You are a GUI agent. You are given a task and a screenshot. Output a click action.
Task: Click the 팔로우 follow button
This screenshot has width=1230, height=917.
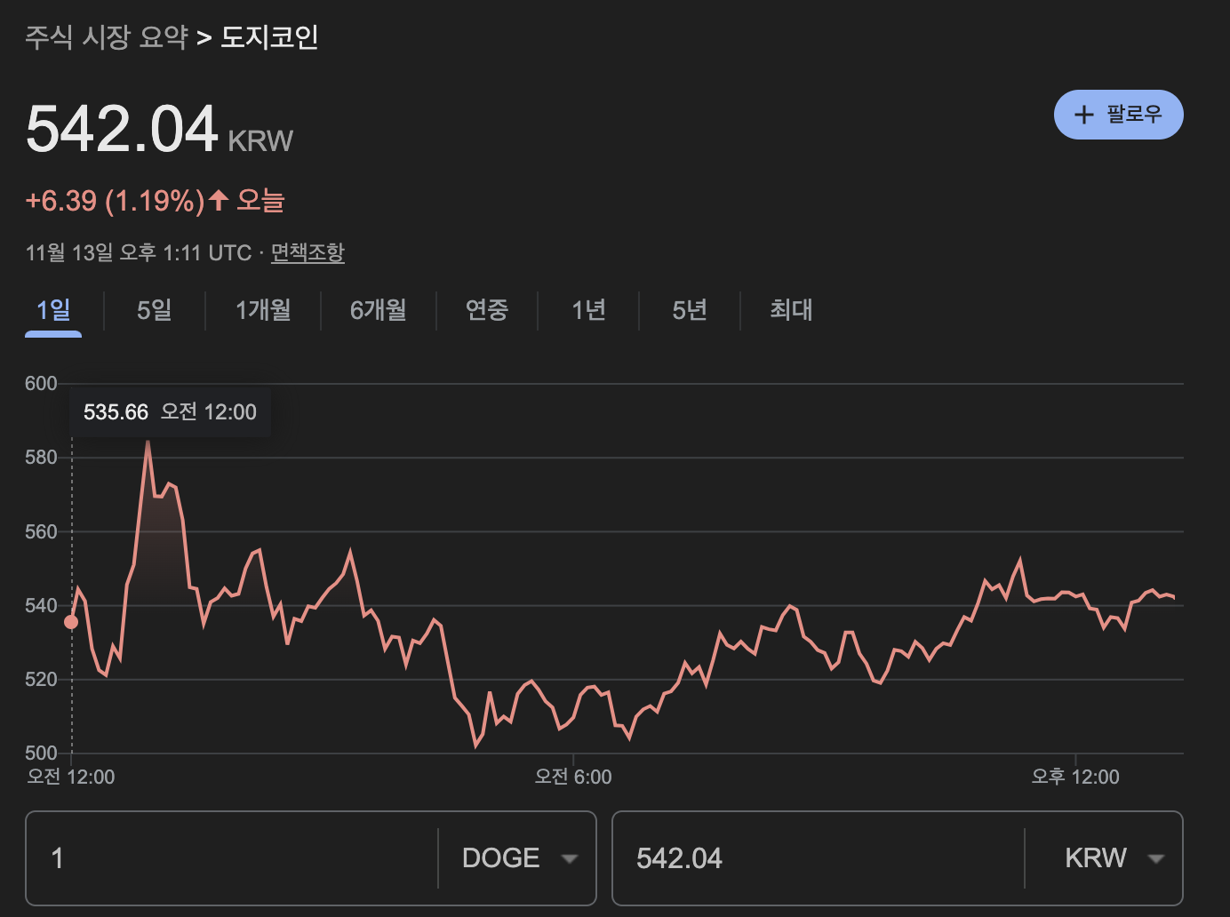pos(1118,115)
